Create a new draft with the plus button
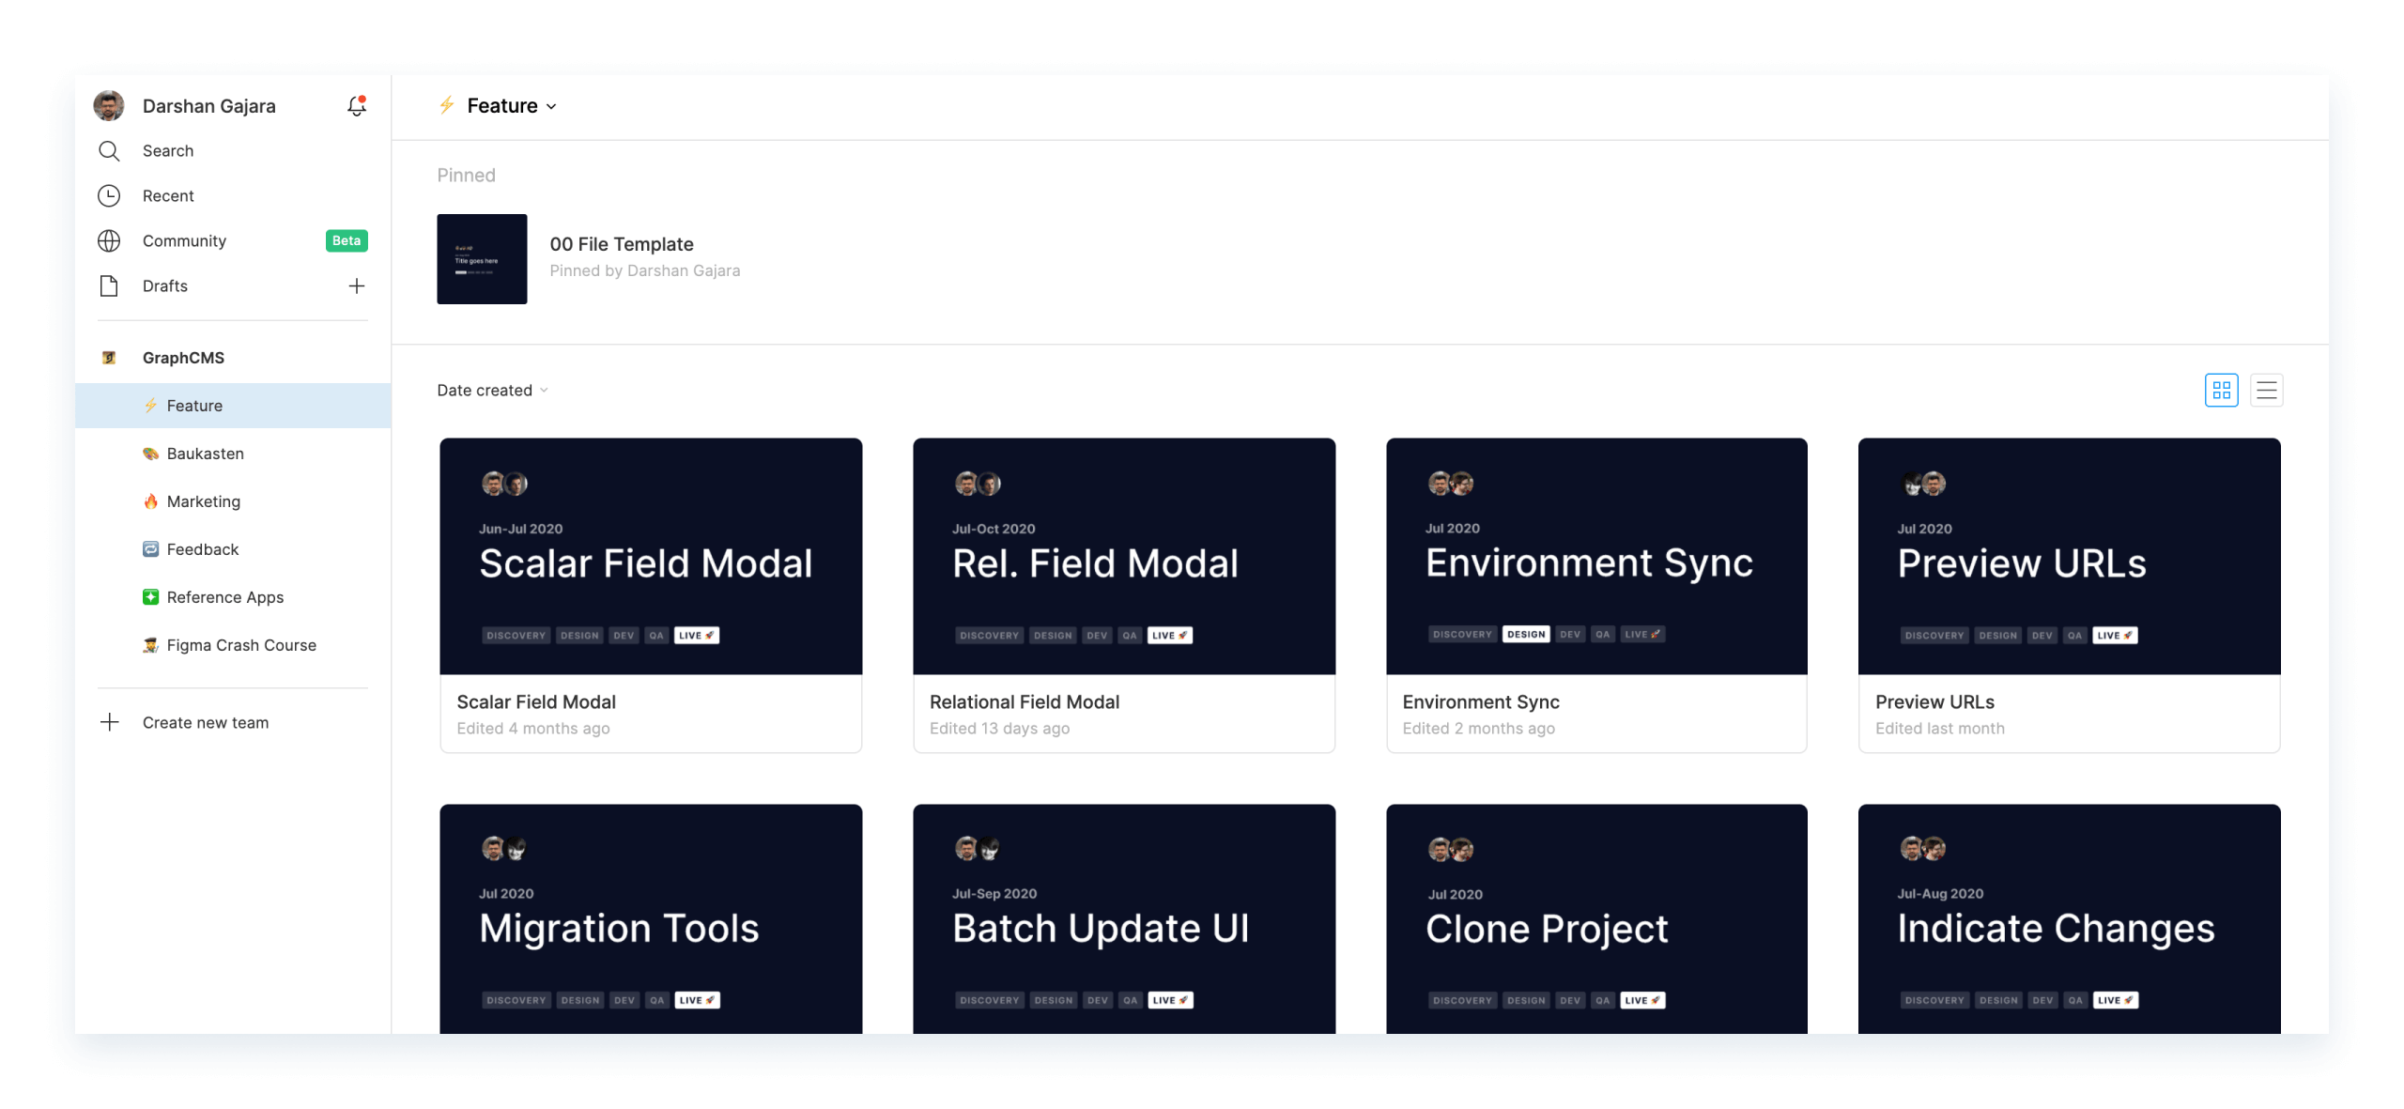This screenshot has height=1109, width=2404. coord(356,285)
